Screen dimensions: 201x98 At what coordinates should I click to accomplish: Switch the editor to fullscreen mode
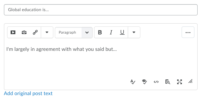click(180, 82)
